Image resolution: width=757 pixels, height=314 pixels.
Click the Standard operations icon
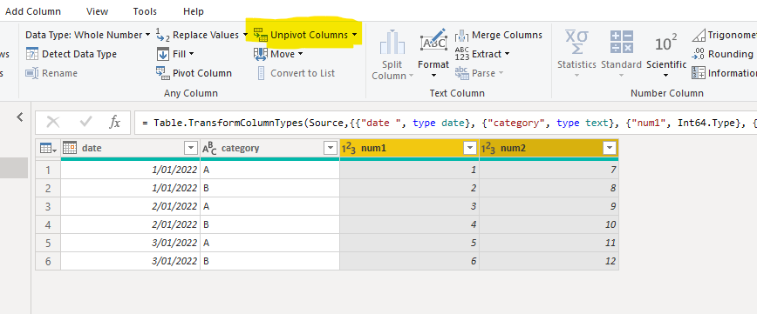point(621,42)
